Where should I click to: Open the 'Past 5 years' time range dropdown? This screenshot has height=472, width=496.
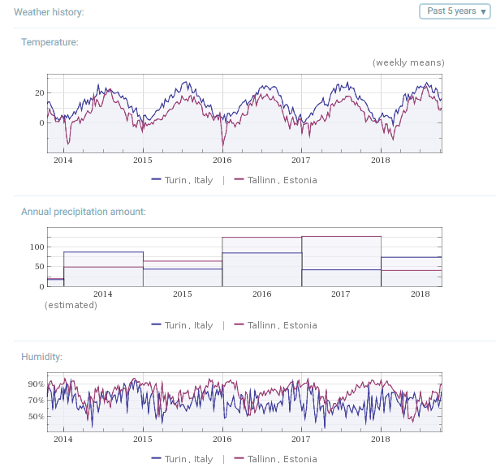(455, 11)
